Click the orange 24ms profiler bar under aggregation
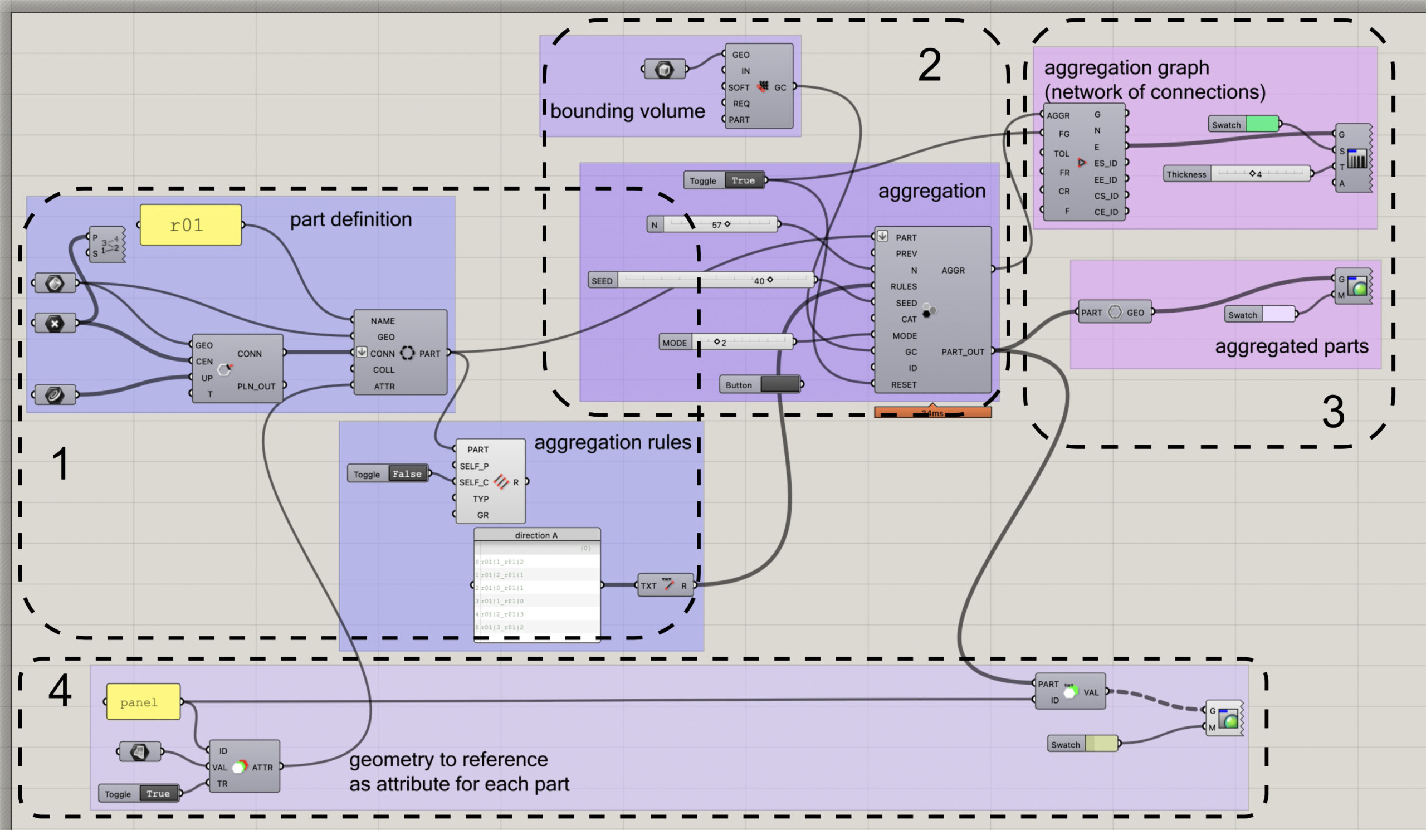 click(x=932, y=412)
